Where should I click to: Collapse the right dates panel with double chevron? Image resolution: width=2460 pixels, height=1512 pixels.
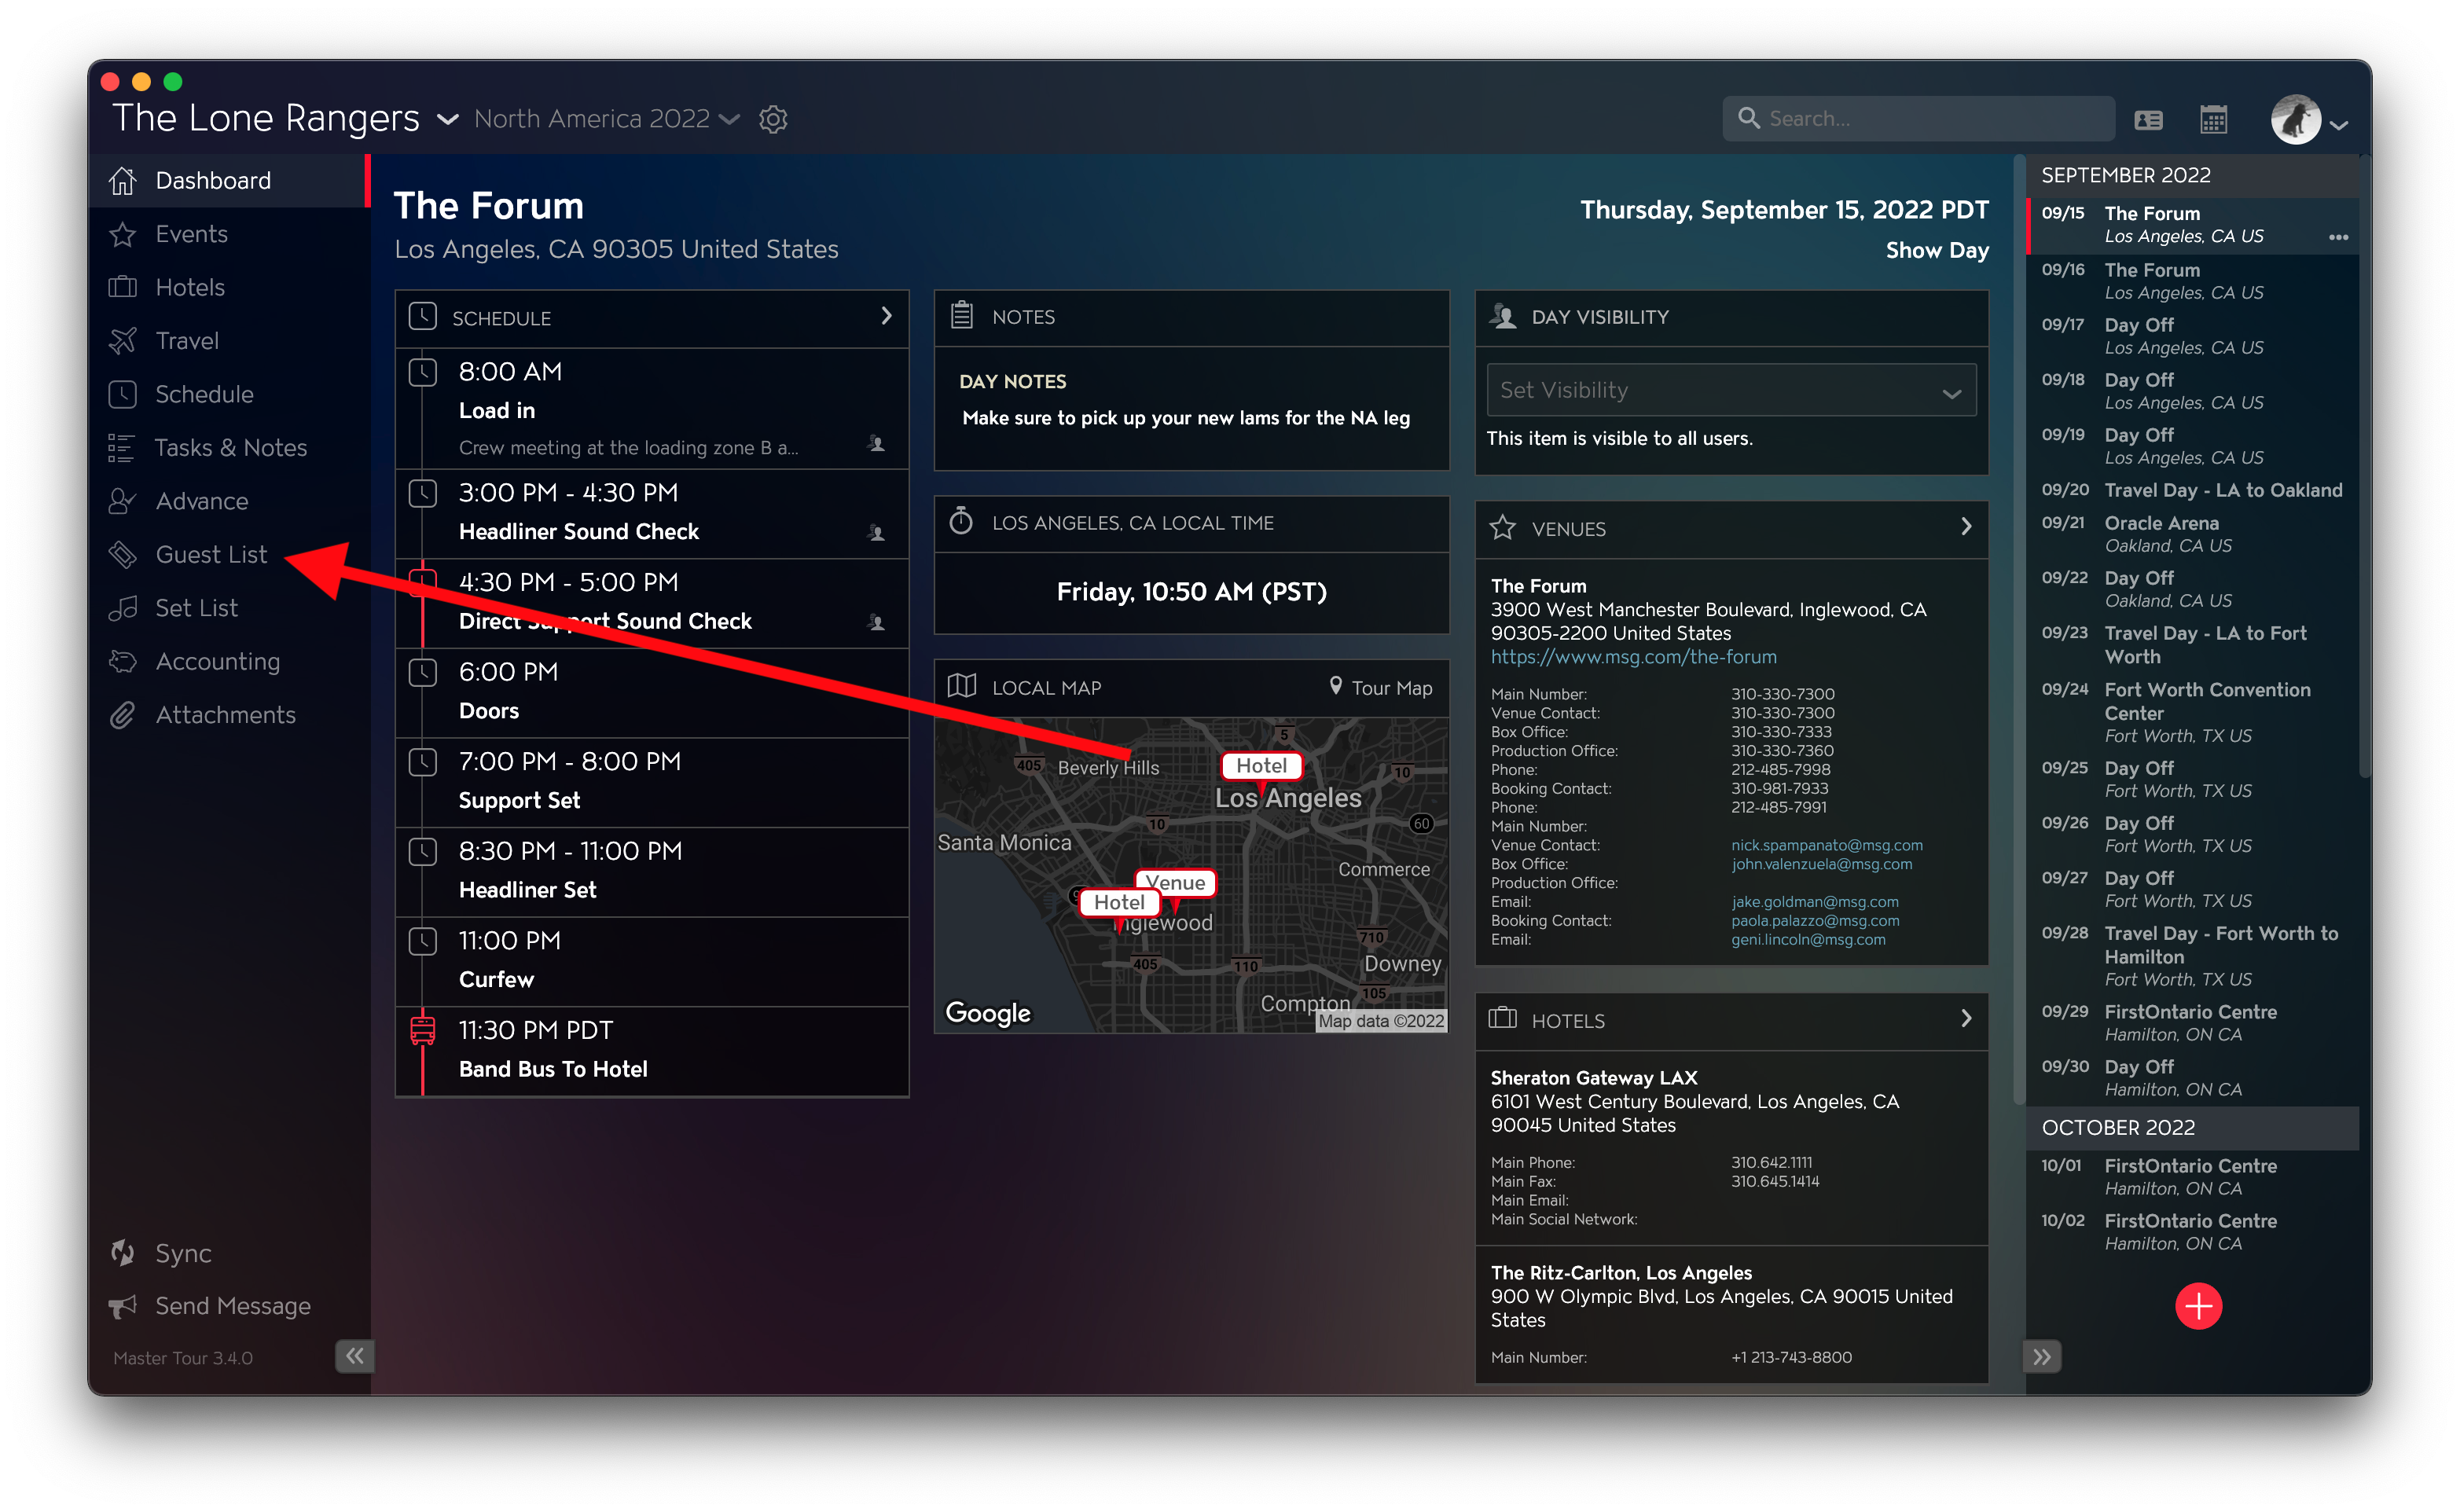click(2042, 1357)
